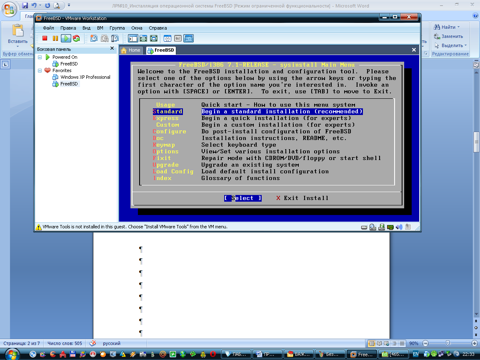Open the Группа menu
480x360 pixels.
[117, 28]
